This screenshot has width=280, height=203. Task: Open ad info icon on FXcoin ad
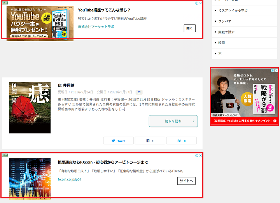[x=196, y=155]
